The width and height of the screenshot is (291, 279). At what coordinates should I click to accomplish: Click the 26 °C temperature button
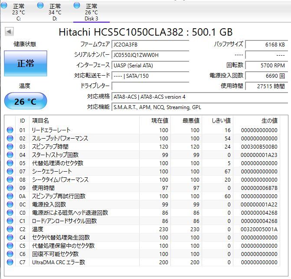pos(26,102)
